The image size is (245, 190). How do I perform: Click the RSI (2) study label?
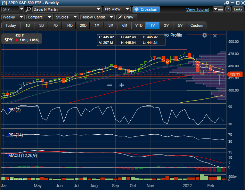[x=14, y=110]
